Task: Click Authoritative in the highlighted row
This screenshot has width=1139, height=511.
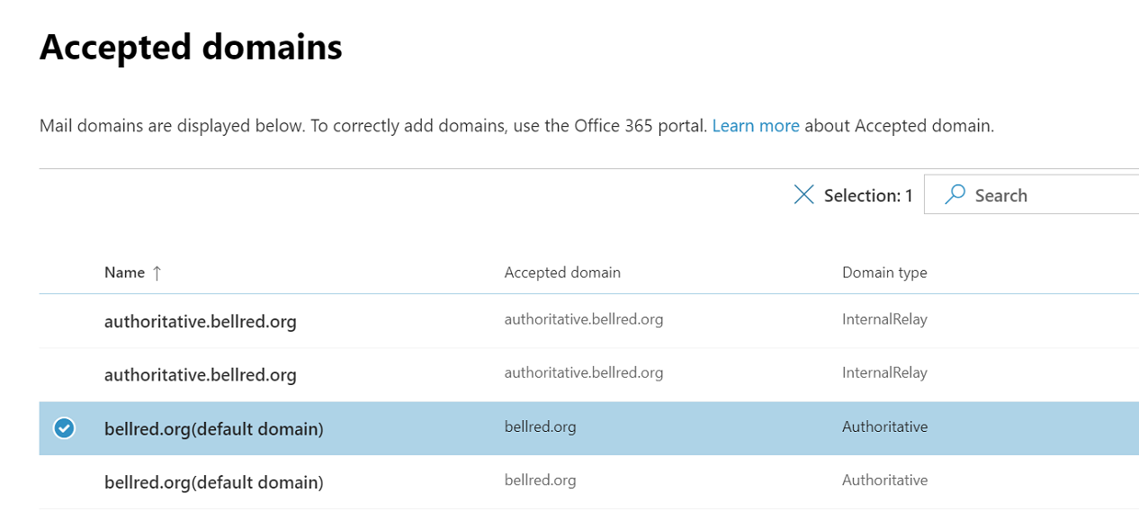Action: coord(884,426)
